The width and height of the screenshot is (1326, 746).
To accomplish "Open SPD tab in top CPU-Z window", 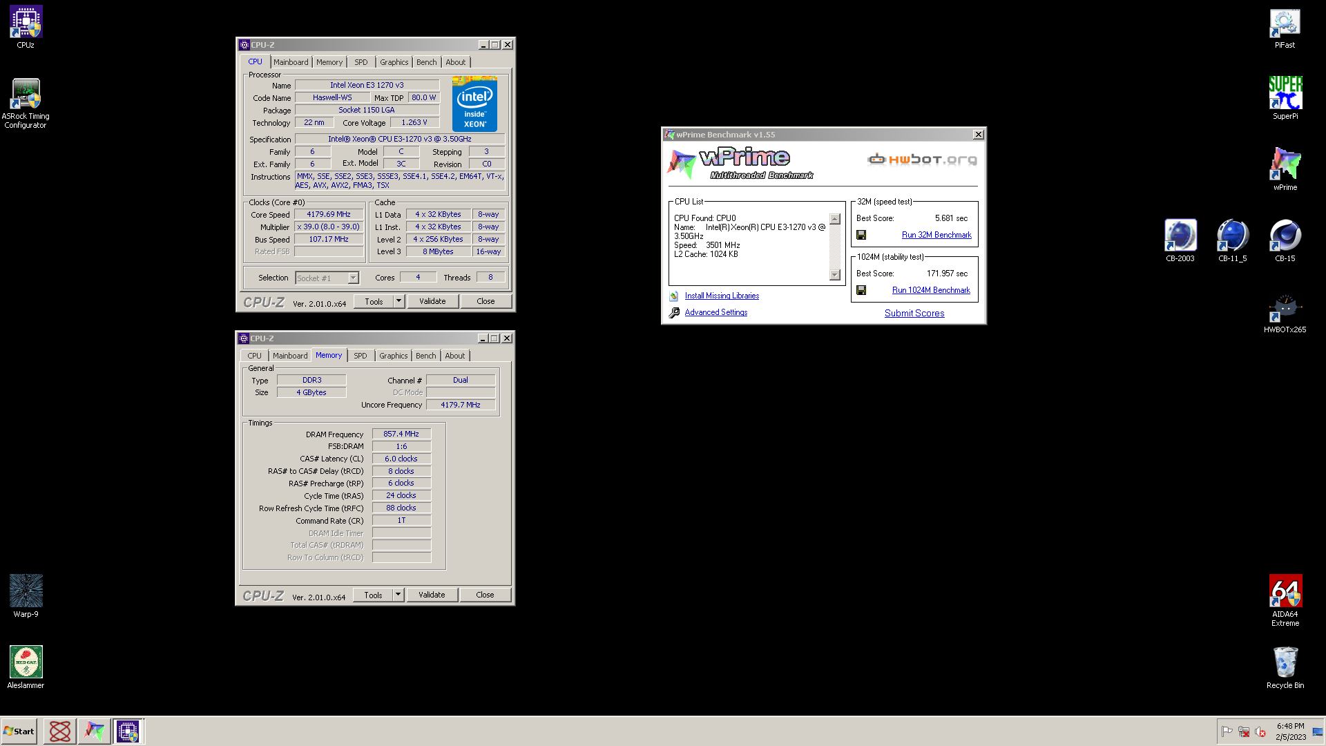I will [x=361, y=62].
